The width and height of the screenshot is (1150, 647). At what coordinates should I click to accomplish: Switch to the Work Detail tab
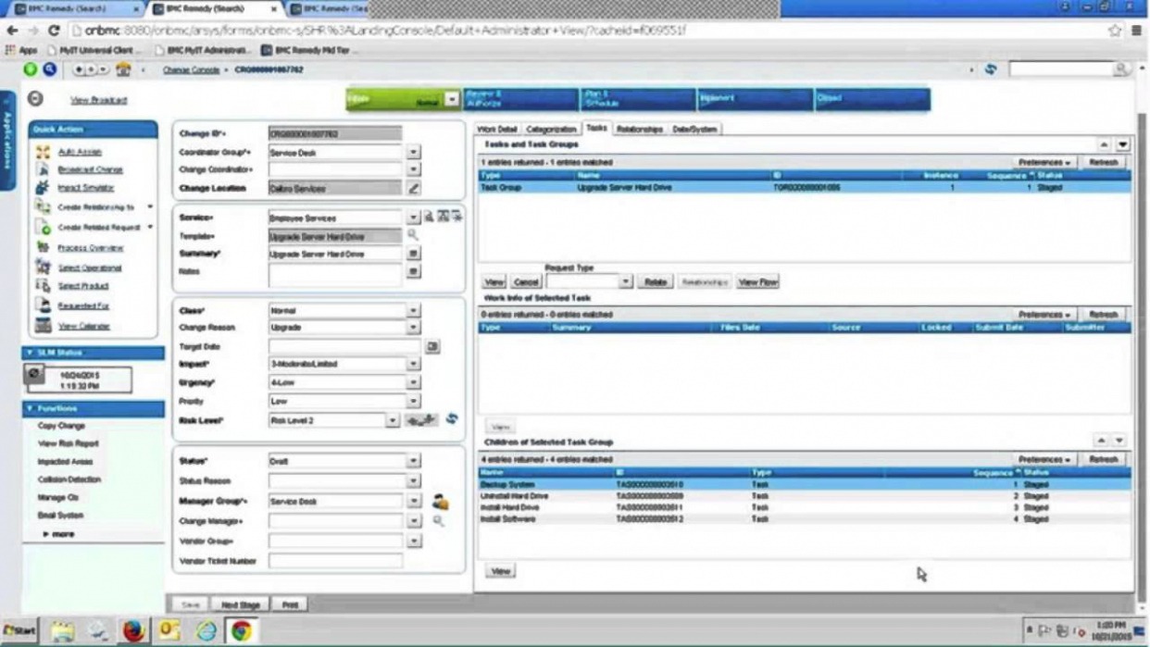point(497,130)
